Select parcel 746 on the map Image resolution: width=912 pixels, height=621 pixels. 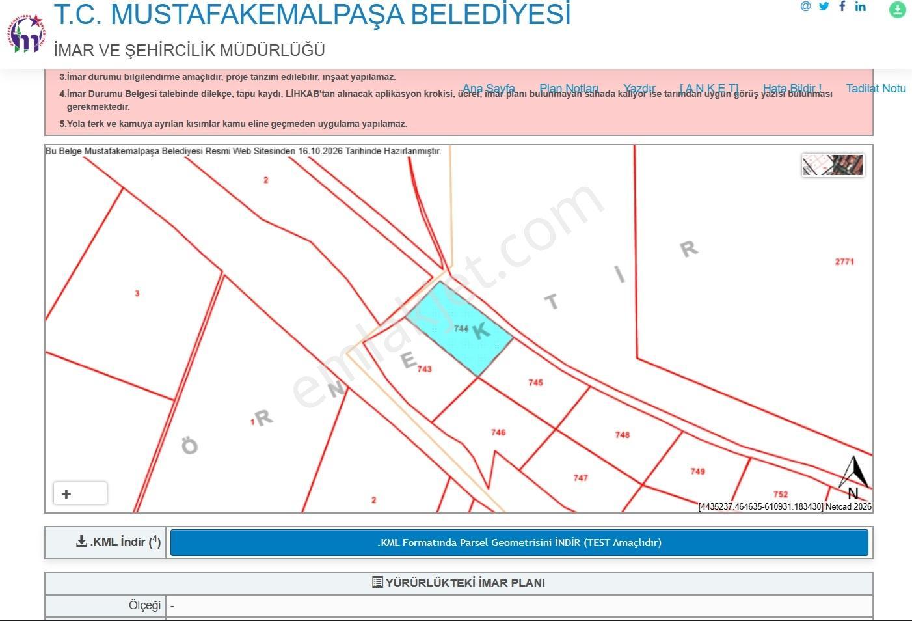[x=498, y=432]
